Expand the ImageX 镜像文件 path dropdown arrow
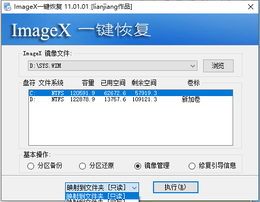This screenshot has width=260, height=202. [x=193, y=66]
